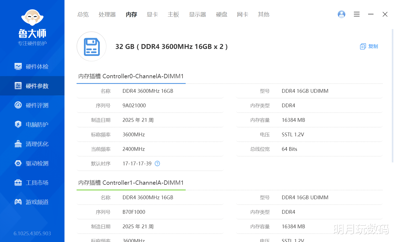Switch to the 显示器 tab
395x242 pixels.
[198, 15]
